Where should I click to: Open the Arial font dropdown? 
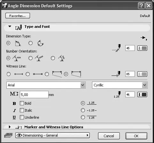coord(46,85)
